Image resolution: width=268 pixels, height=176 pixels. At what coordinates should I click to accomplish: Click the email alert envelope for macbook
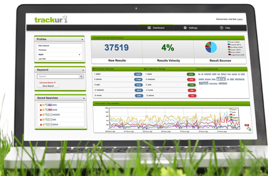50,115
